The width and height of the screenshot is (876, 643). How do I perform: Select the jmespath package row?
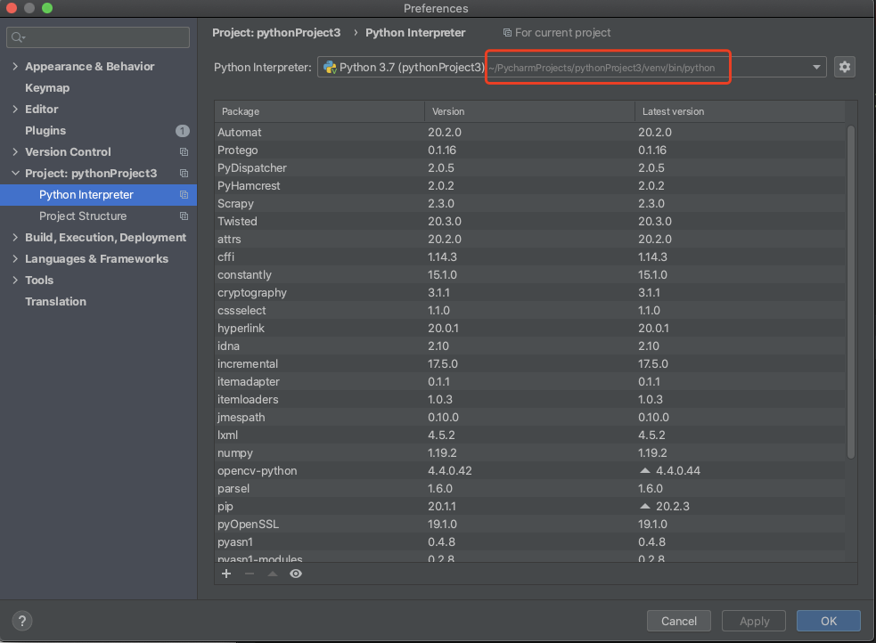[529, 418]
